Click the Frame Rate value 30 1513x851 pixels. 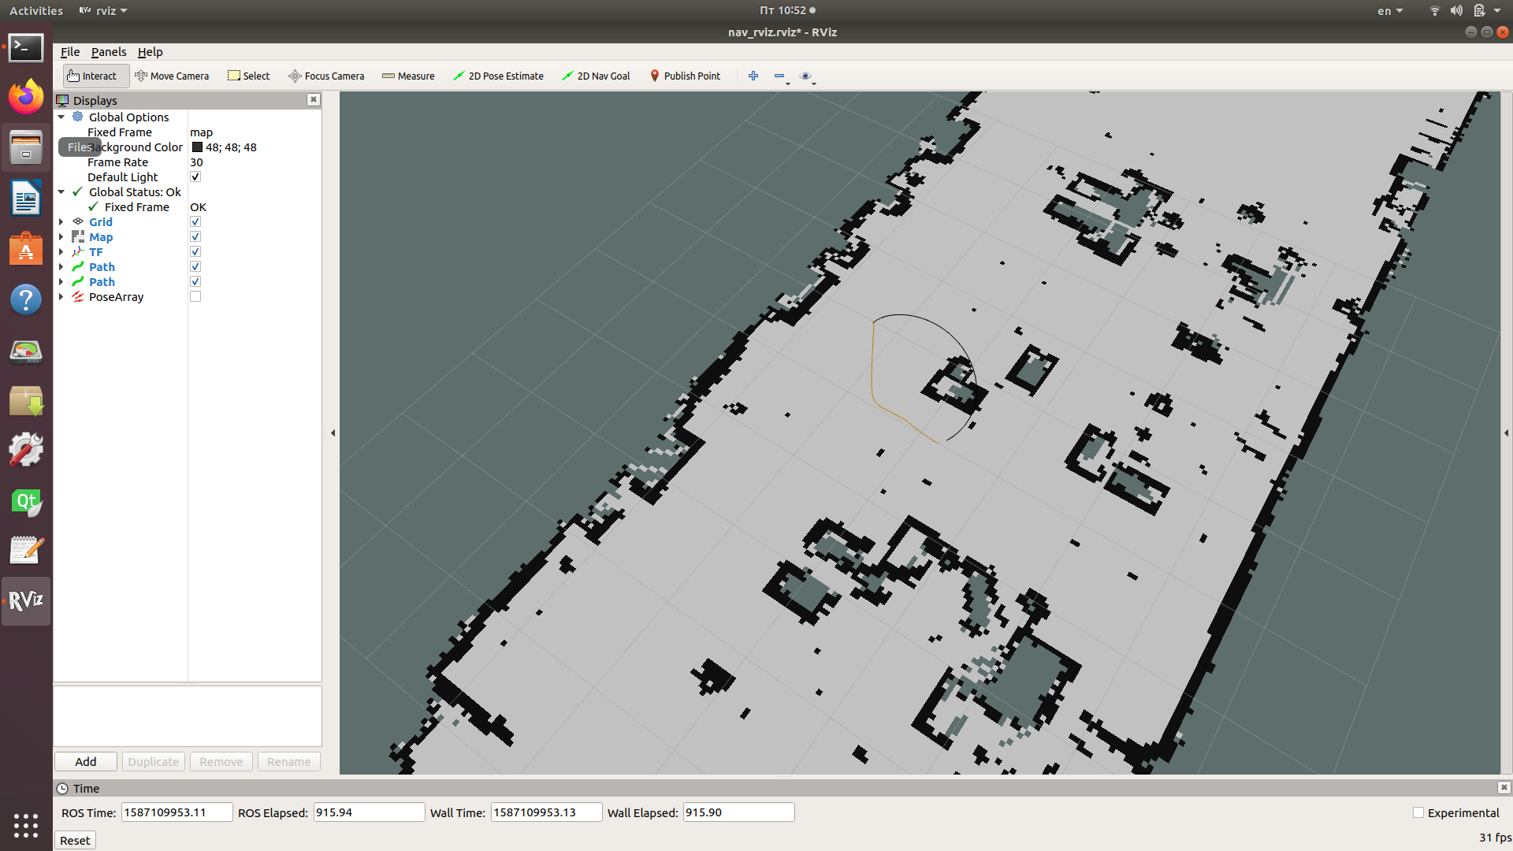196,162
